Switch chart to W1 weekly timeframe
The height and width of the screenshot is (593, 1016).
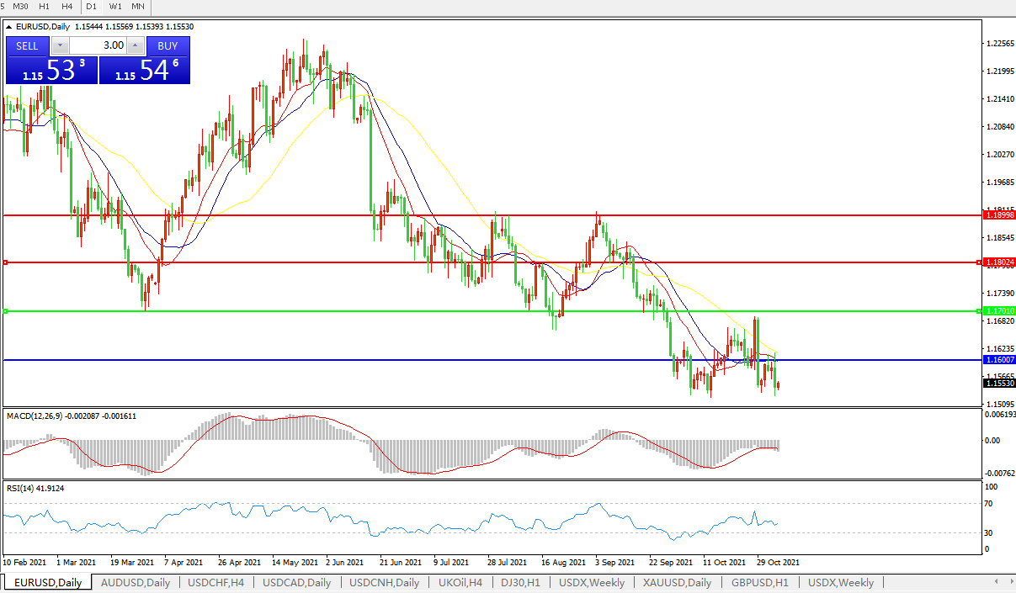(x=115, y=7)
